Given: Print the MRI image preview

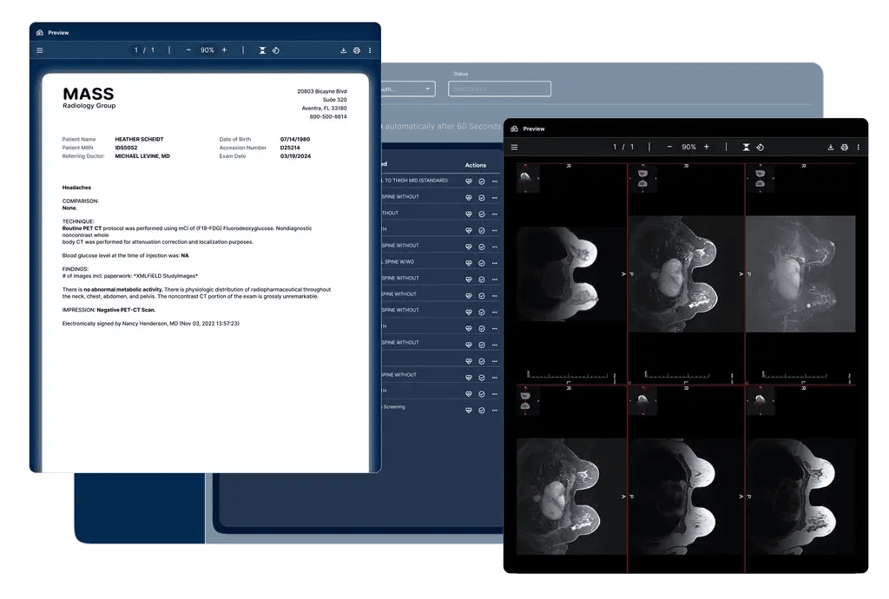Looking at the screenshot, I should (x=844, y=148).
